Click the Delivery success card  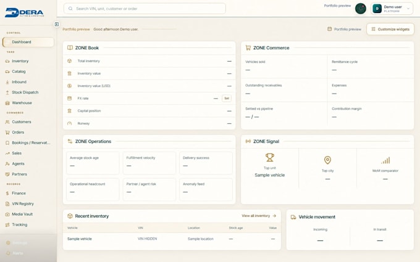click(x=206, y=163)
